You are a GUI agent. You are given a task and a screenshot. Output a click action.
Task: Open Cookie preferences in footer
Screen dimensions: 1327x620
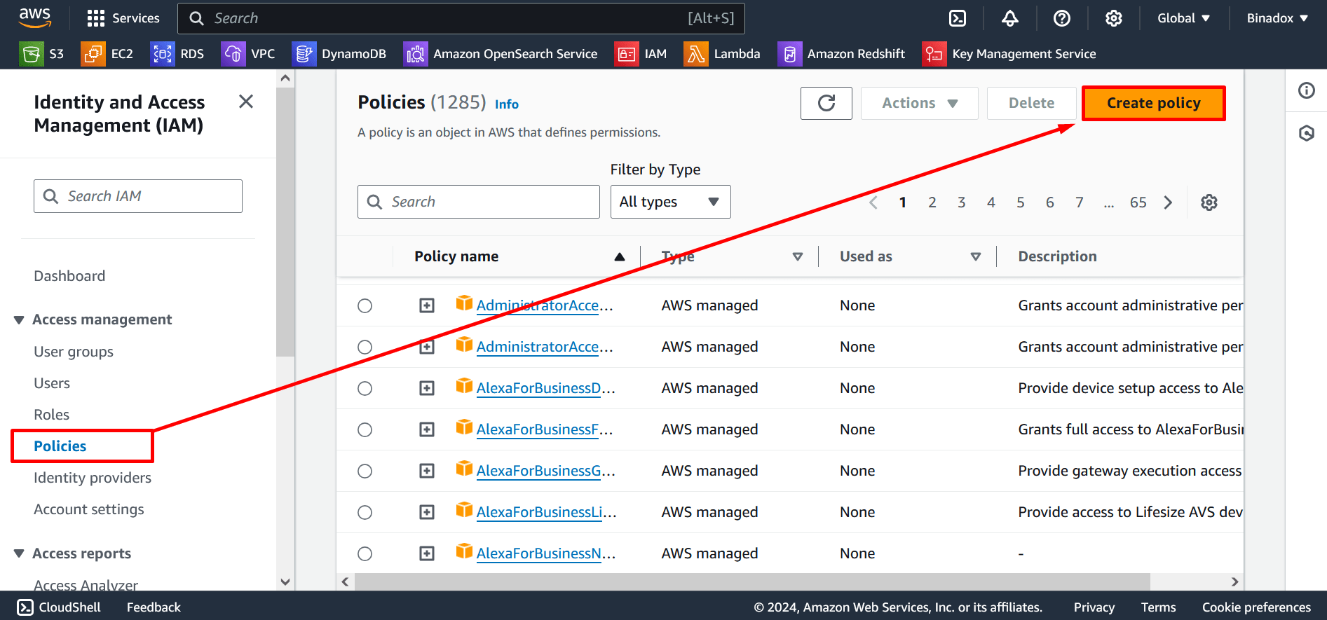pyautogui.click(x=1256, y=607)
